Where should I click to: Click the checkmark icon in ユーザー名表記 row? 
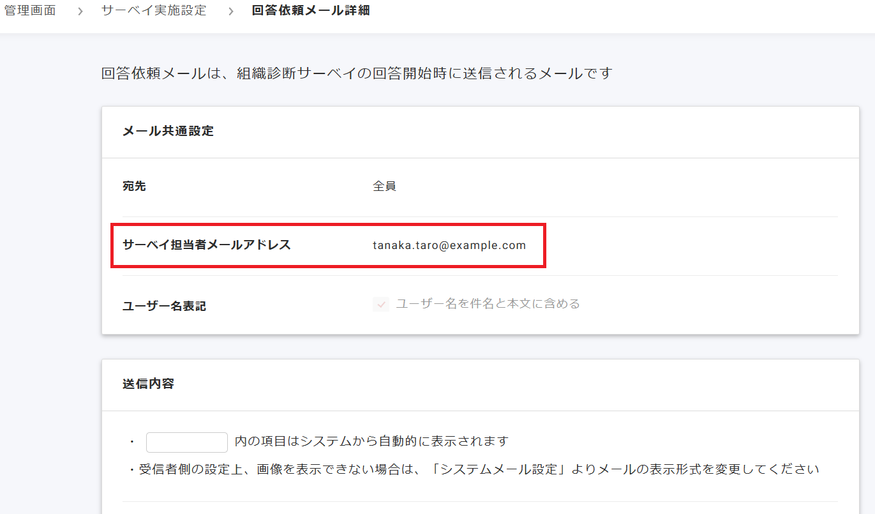point(380,304)
